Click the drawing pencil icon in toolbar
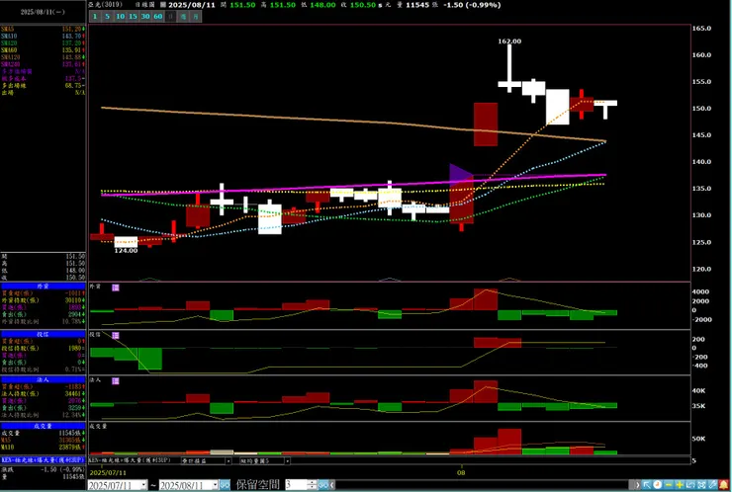This screenshot has height=492, width=732. click(x=712, y=485)
